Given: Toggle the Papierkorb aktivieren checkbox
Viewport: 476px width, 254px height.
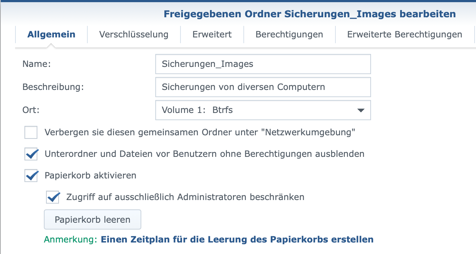Looking at the screenshot, I should point(31,176).
